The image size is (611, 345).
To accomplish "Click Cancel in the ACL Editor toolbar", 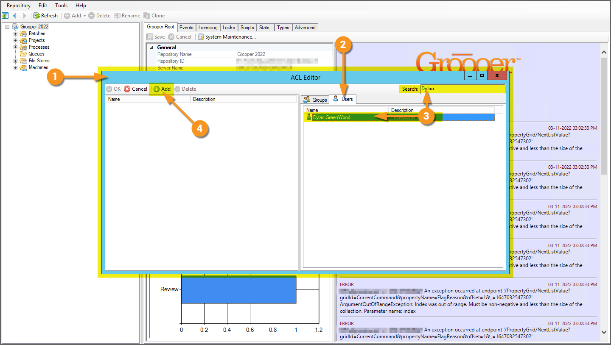I will click(x=136, y=89).
